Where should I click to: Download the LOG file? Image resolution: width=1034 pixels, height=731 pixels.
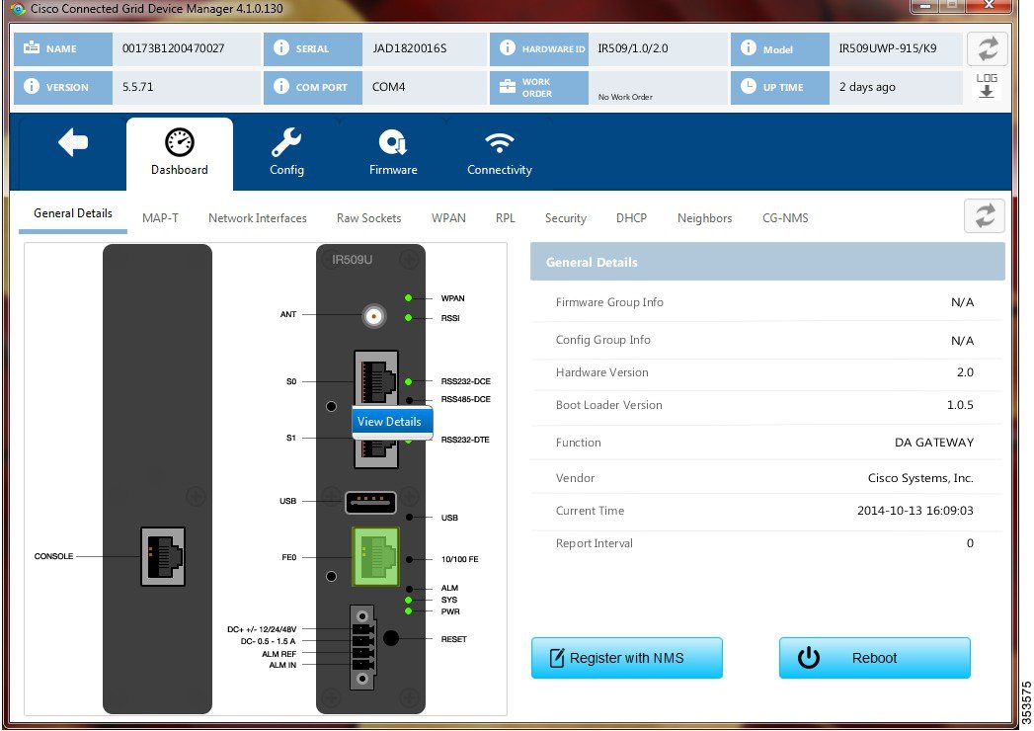tap(987, 86)
